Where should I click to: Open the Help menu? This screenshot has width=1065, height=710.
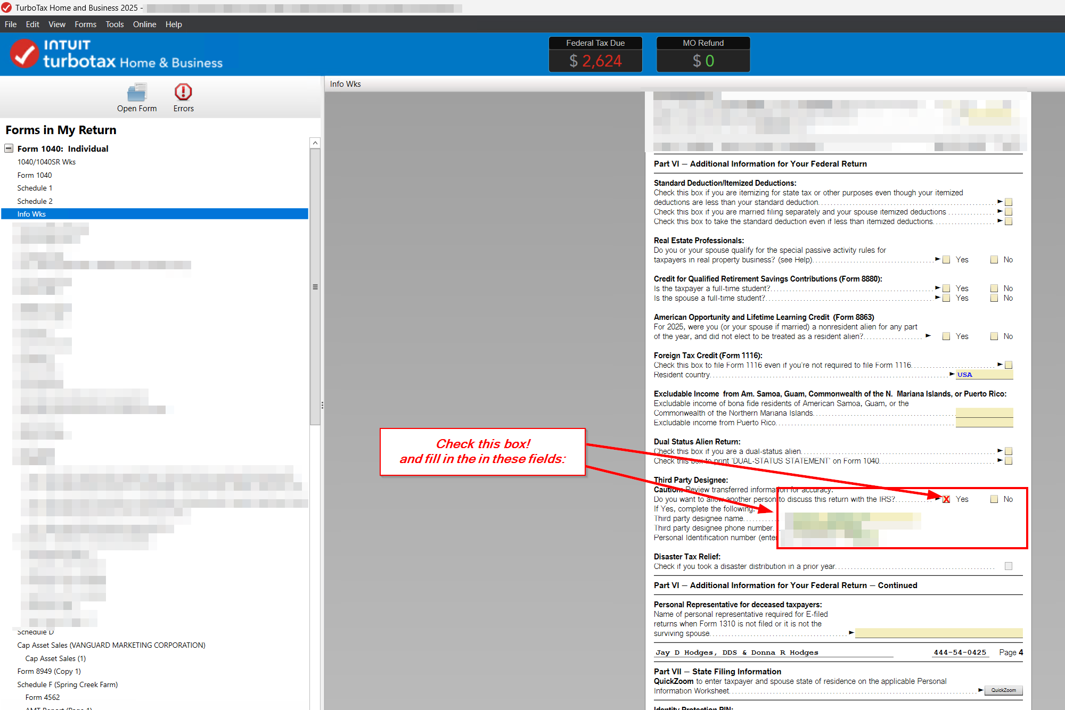pyautogui.click(x=174, y=24)
